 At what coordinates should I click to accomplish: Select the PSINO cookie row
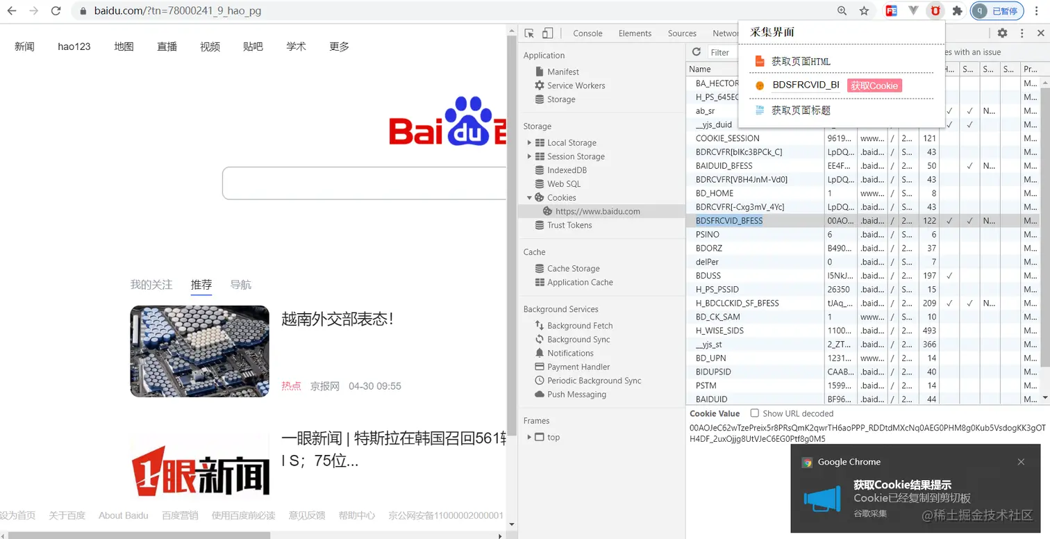[x=862, y=234]
